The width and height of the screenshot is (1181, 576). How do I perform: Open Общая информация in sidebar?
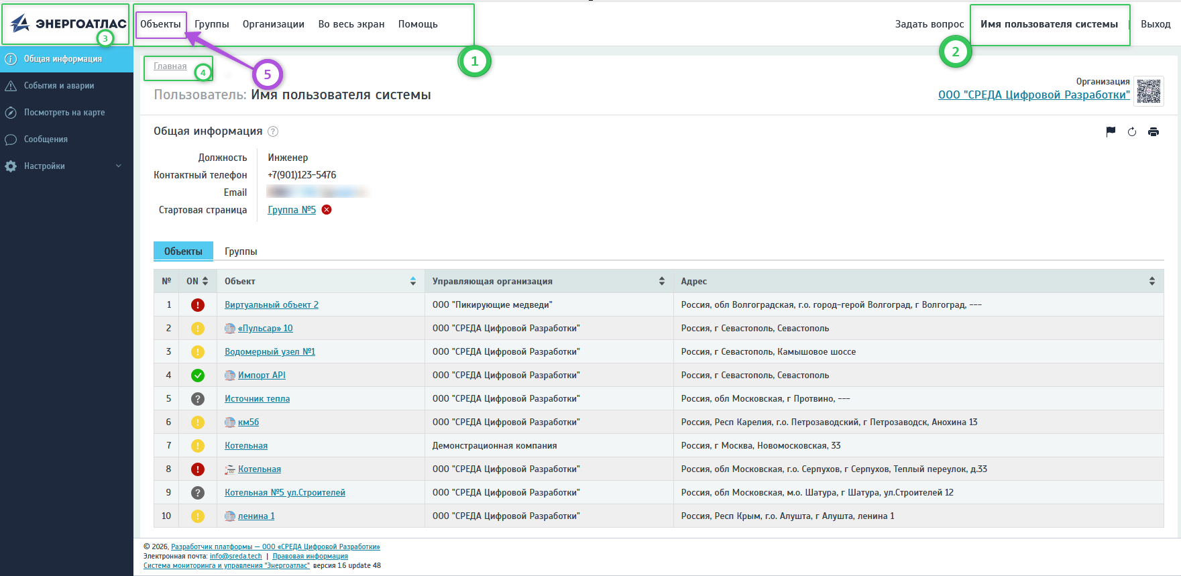(x=66, y=59)
